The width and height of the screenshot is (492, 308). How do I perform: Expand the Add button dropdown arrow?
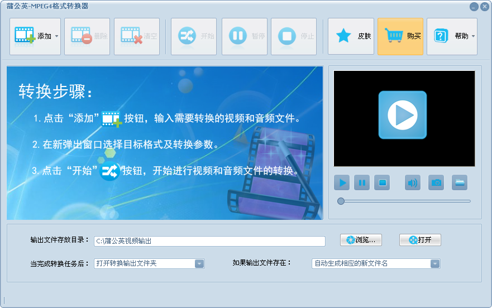point(56,36)
